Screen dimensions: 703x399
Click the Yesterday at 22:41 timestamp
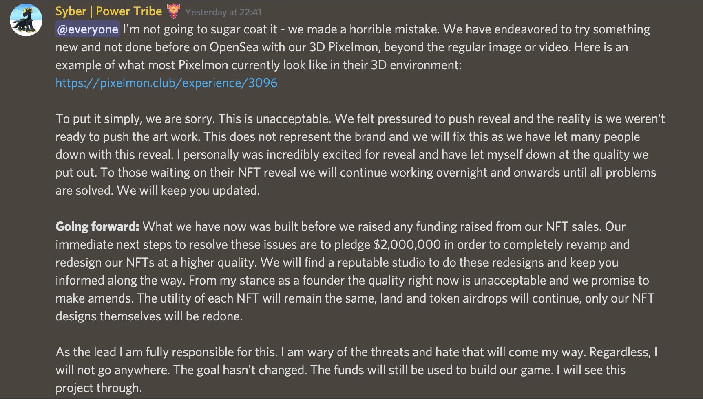tap(223, 12)
